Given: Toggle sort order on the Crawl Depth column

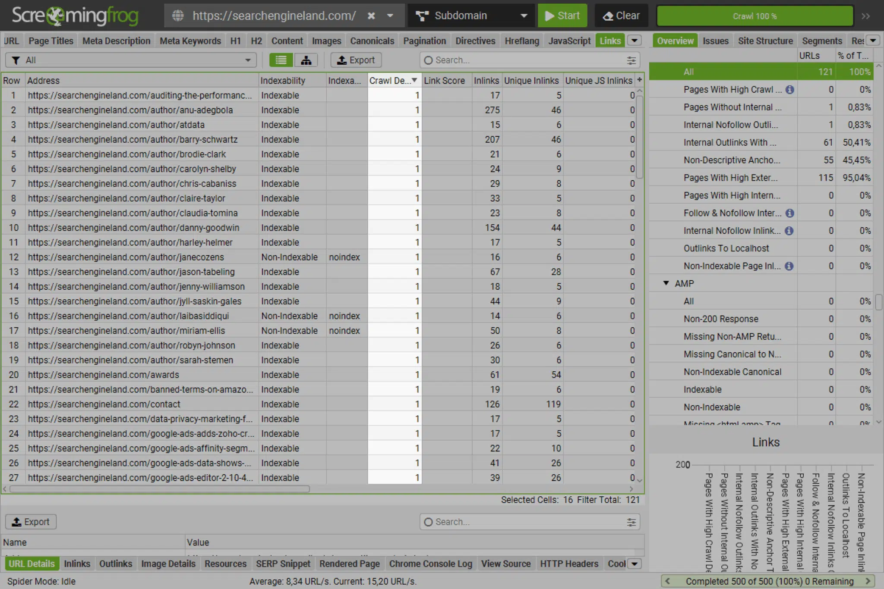Looking at the screenshot, I should 391,80.
